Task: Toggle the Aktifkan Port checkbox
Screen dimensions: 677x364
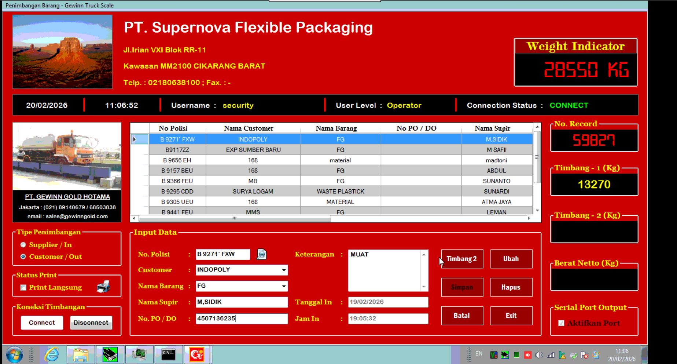Action: coord(561,323)
